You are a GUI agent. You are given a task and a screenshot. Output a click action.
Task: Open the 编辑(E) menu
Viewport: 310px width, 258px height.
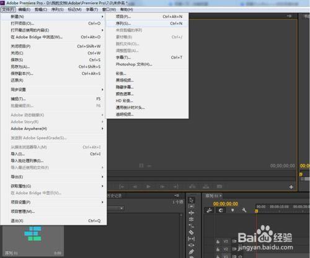24,9
